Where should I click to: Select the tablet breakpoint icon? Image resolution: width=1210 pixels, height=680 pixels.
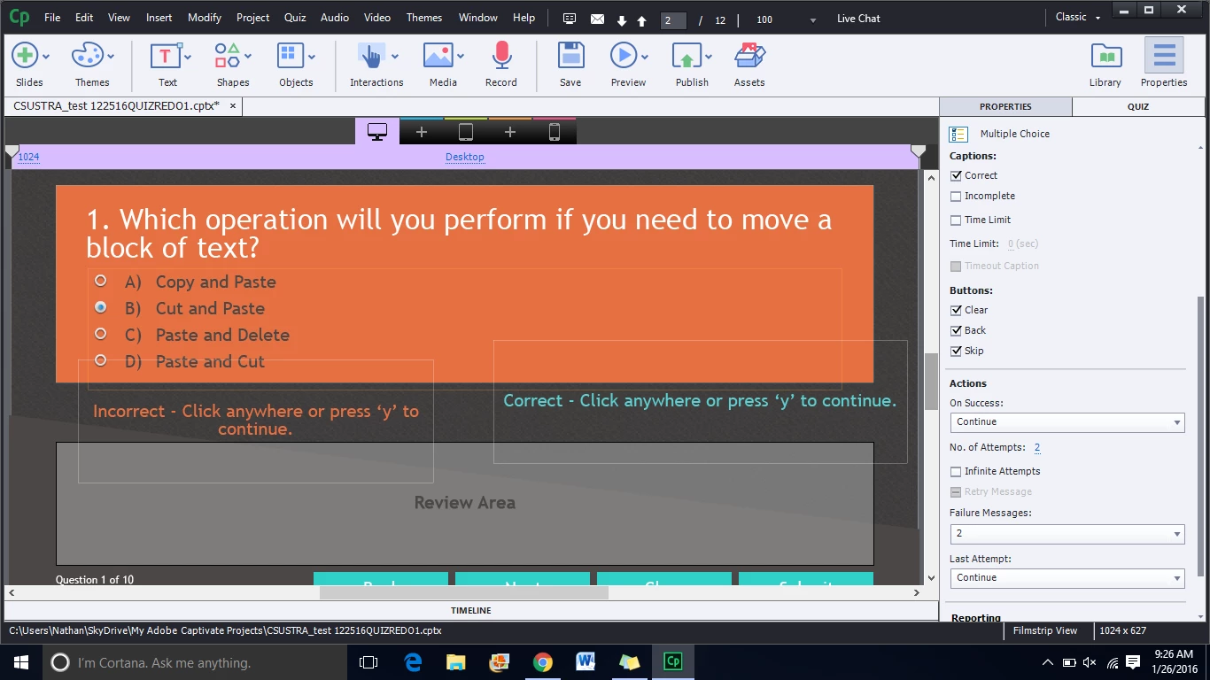[466, 132]
